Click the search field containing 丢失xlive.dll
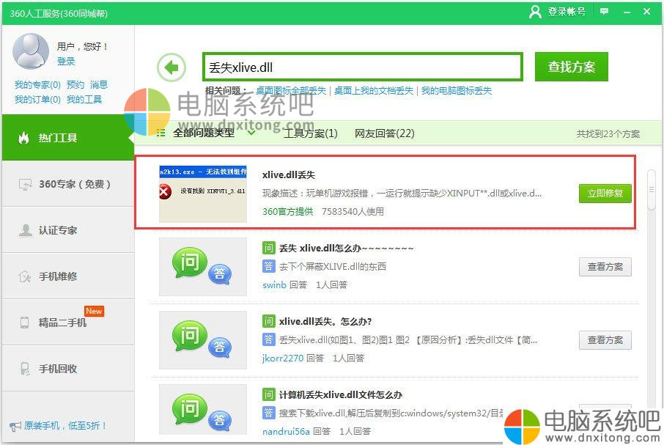The height and width of the screenshot is (445, 664). [363, 67]
